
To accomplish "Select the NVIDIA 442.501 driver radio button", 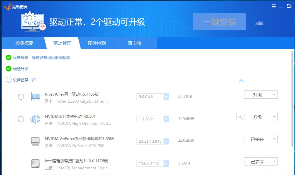I will (x=21, y=119).
